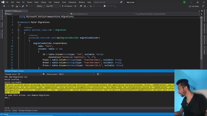Collapse the namespace MyCar.Migrations block
Viewport: 207px width, 116px height.
click(18, 22)
